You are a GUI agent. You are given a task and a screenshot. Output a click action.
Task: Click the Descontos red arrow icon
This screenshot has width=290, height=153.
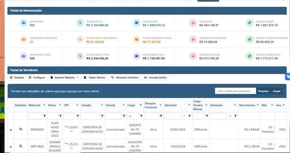[x=193, y=23]
